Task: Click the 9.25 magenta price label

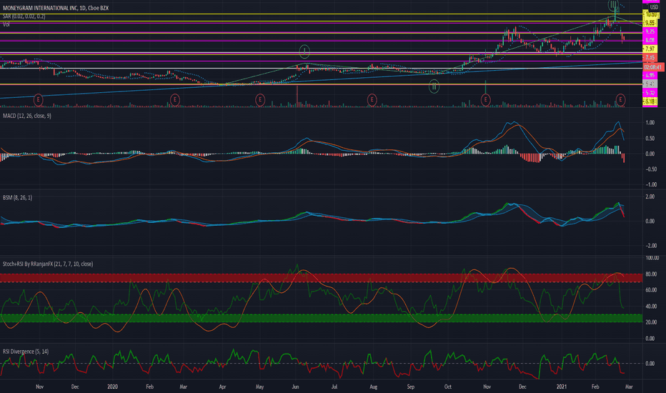Action: (x=650, y=31)
